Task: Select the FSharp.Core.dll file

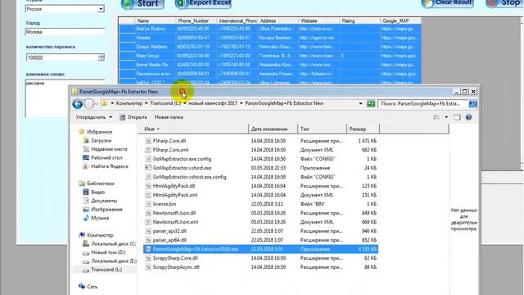Action: [169, 141]
